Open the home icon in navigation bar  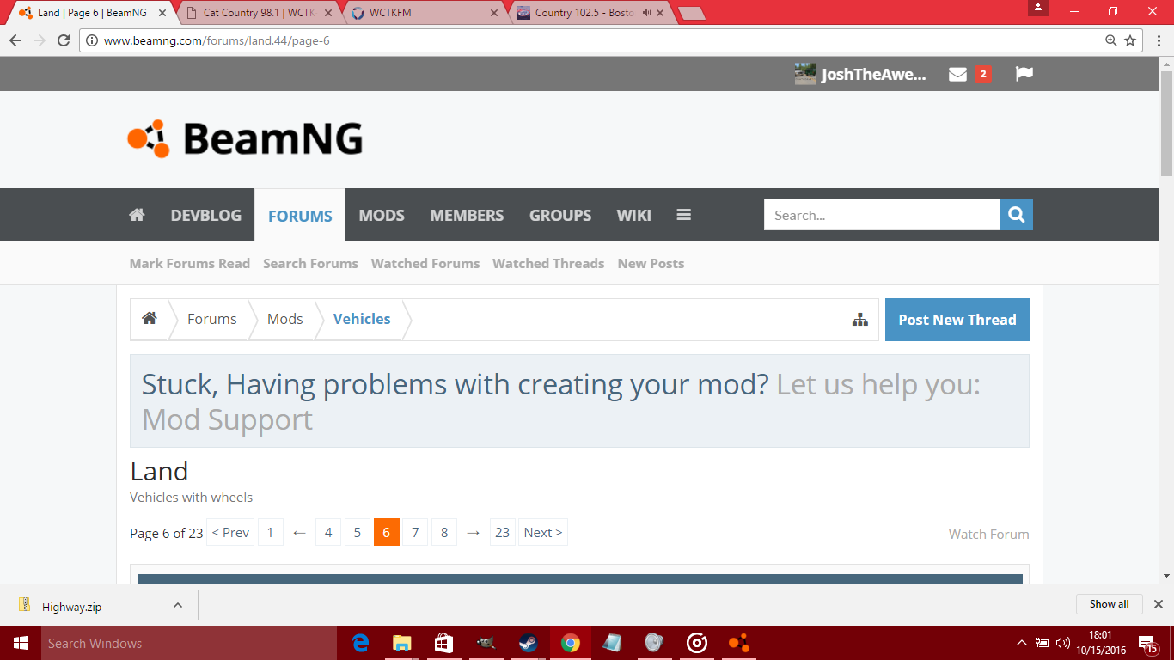pyautogui.click(x=137, y=215)
